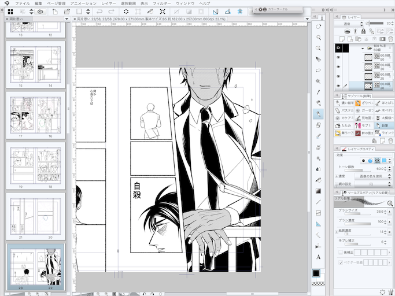Select the たたみ sub tool

click(x=344, y=125)
